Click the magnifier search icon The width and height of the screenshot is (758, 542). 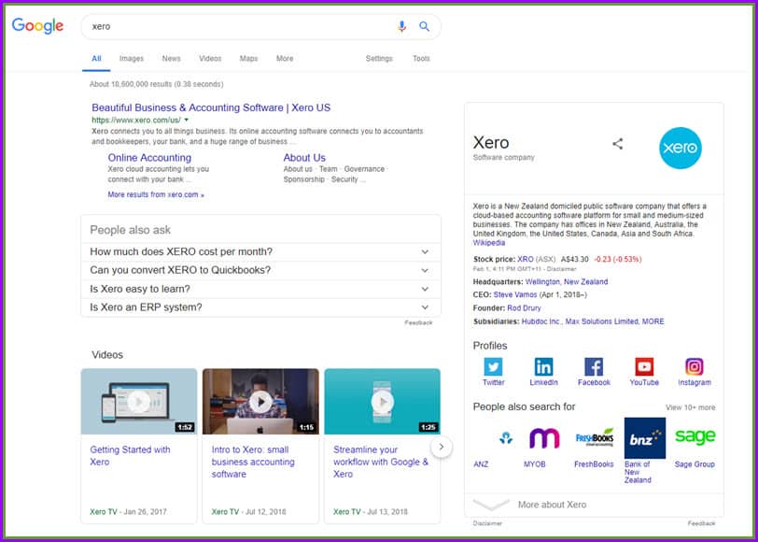425,26
